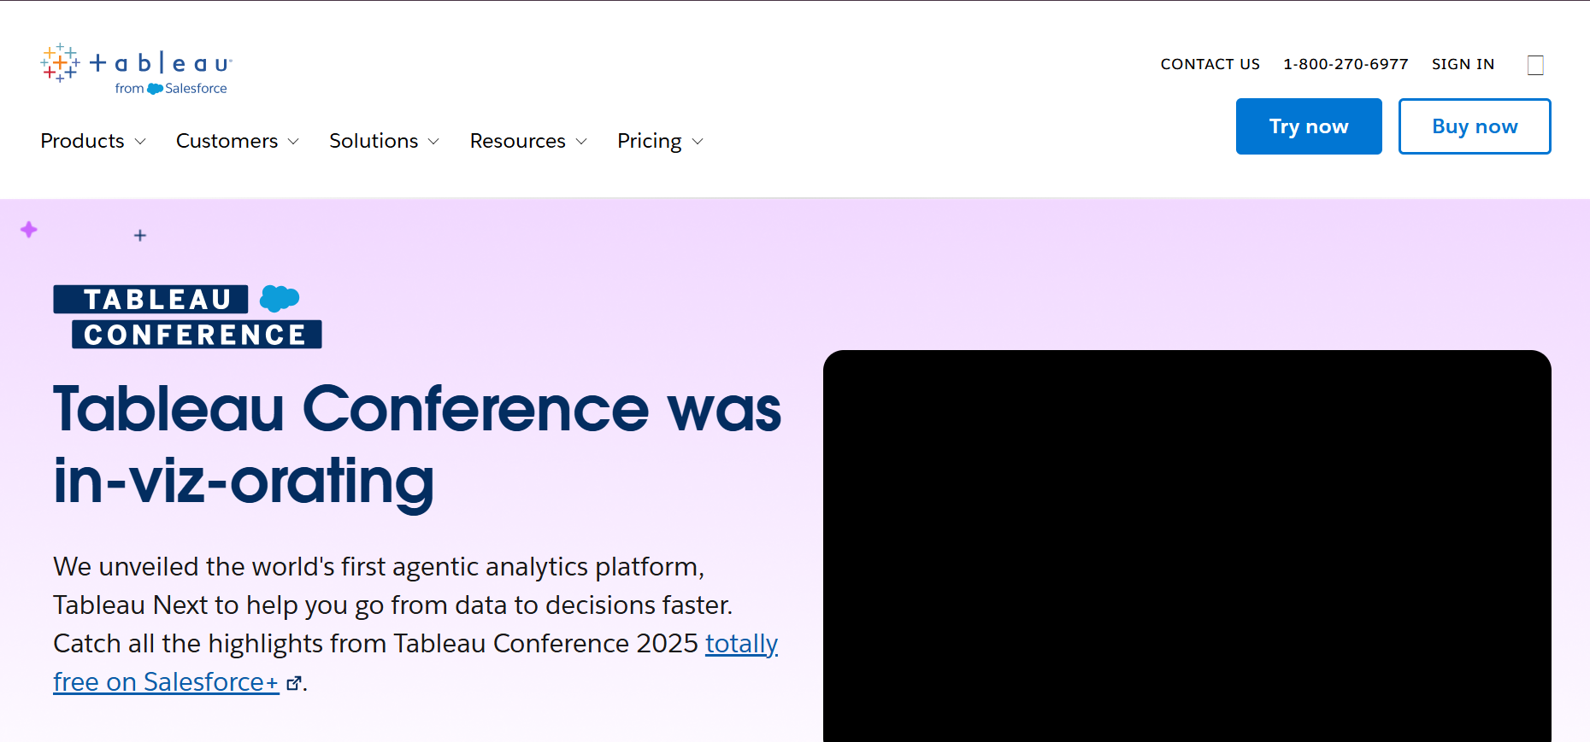The width and height of the screenshot is (1590, 742).
Task: Click the Tableau Conference badge logo
Action: [187, 317]
